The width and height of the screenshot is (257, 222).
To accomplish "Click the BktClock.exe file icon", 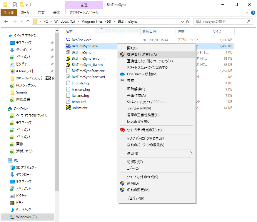I will point(68,40).
